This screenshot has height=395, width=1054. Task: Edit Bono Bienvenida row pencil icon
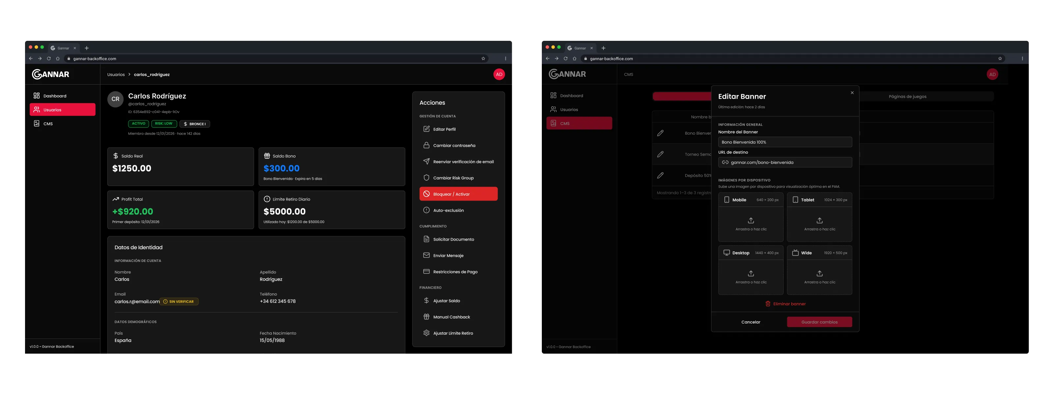[x=660, y=133]
